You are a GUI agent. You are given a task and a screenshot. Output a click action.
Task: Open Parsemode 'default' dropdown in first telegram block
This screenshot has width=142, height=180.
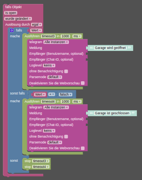coord(55,77)
